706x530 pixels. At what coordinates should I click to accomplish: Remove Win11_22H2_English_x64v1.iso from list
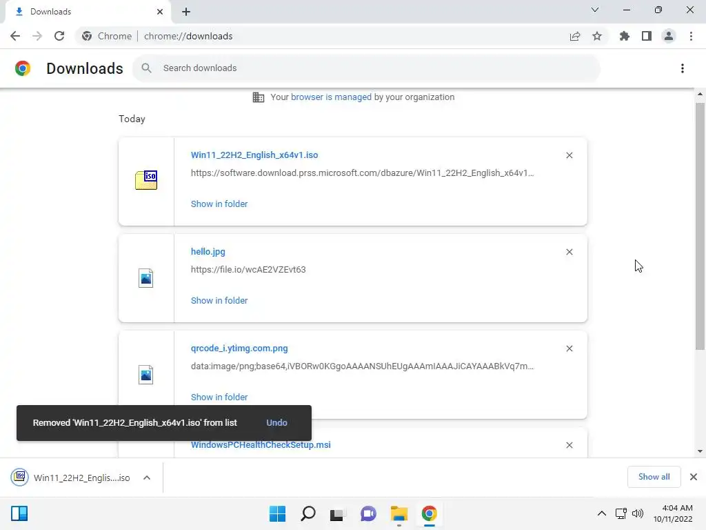point(569,155)
